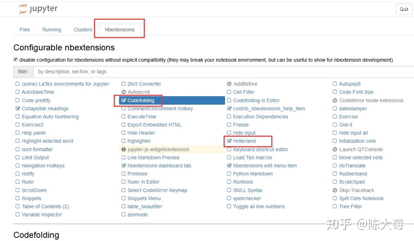
Task: Click the jupyter-js-widgets warning icon
Action: point(124,149)
